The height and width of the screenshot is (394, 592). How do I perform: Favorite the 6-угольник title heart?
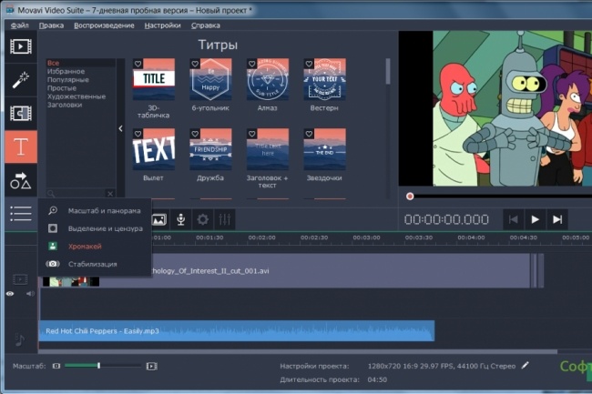coord(195,64)
